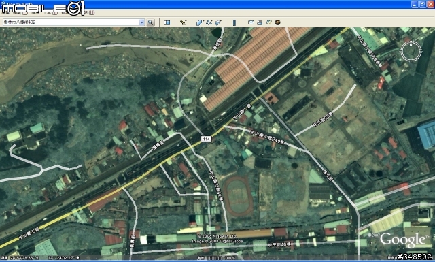
Task: Click the 中山路三段41巷 road label
Action: point(216,185)
